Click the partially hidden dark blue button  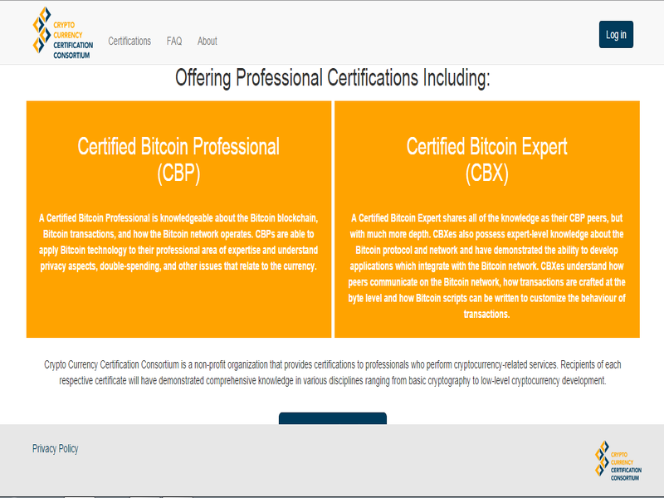(332, 418)
